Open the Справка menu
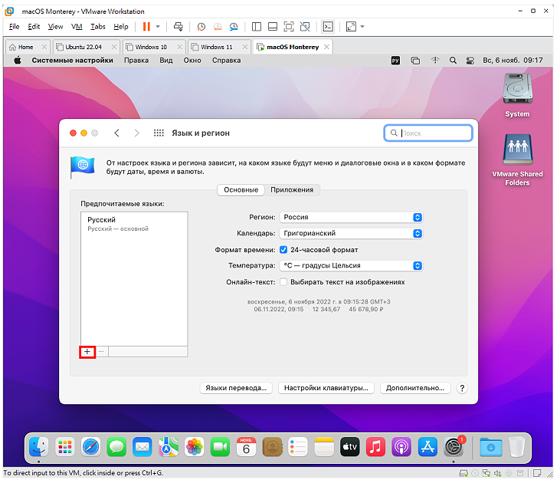Viewport: 560px width, 483px height. [227, 61]
